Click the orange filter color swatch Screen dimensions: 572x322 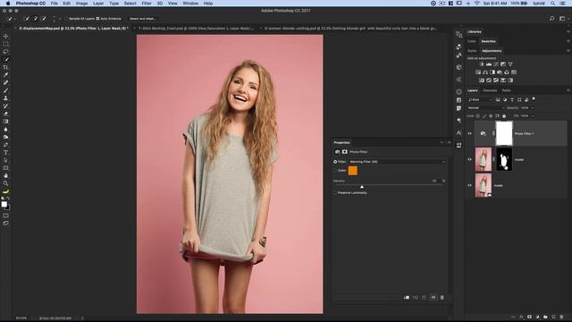[x=353, y=171]
